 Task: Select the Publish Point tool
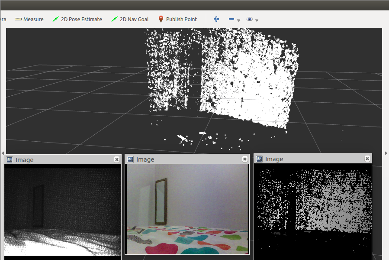tap(177, 19)
